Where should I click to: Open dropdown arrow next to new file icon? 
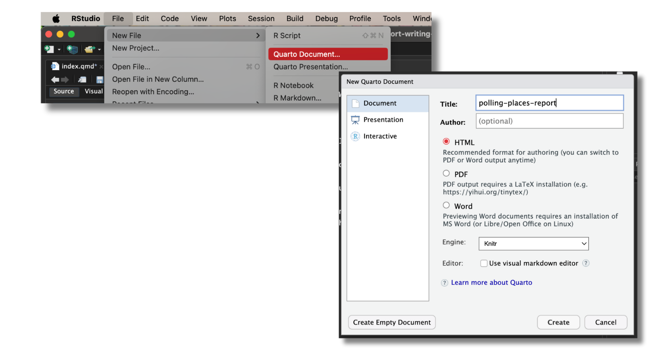59,50
